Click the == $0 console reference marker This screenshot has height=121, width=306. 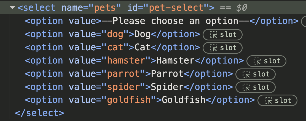pyautogui.click(x=233, y=8)
